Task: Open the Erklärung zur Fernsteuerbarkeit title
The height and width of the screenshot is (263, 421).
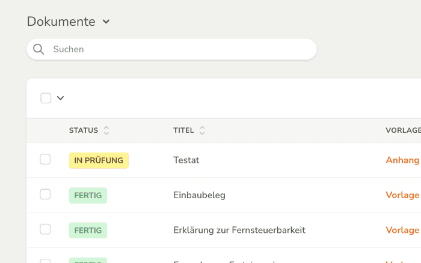Action: tap(239, 231)
